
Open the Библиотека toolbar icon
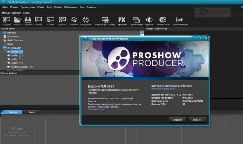tap(163, 21)
